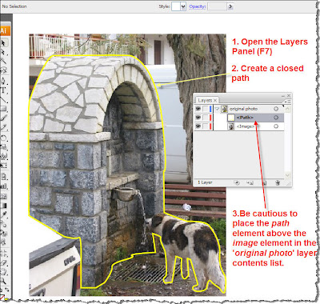
Task: Click the Style swatch box
Action: point(176,6)
